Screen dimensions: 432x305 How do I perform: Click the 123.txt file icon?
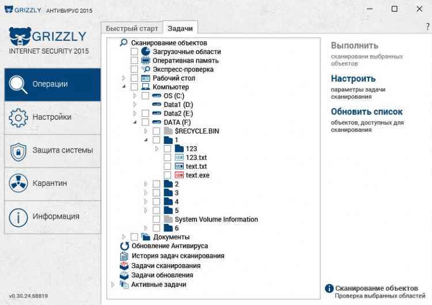(x=179, y=158)
